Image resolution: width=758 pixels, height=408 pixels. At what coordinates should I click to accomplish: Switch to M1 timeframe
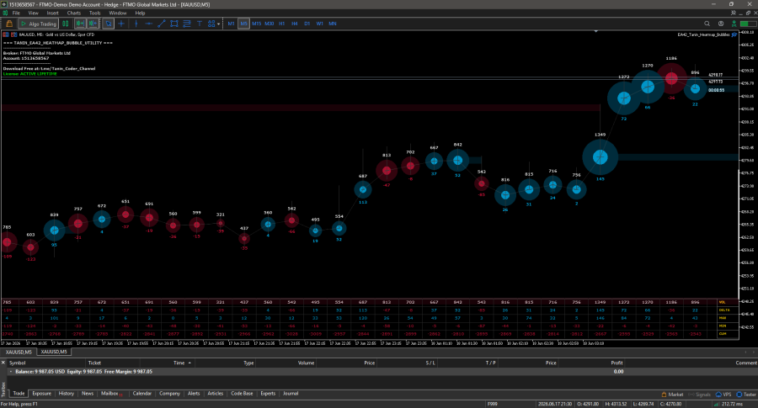point(231,24)
